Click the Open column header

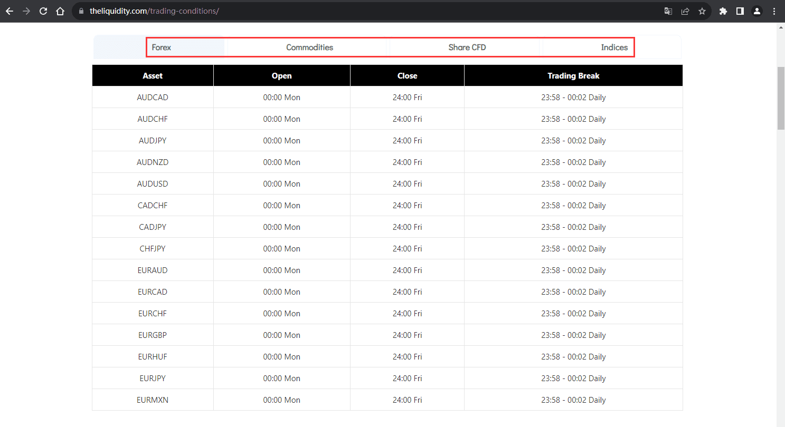coord(282,75)
